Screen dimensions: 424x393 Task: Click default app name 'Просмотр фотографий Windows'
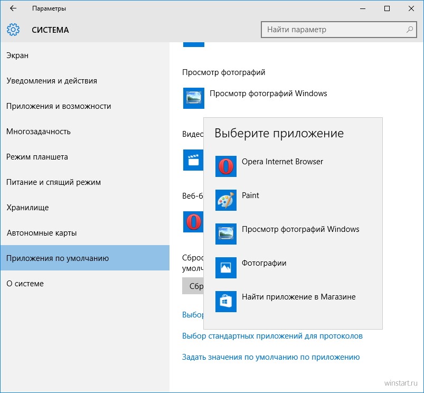[x=268, y=93]
